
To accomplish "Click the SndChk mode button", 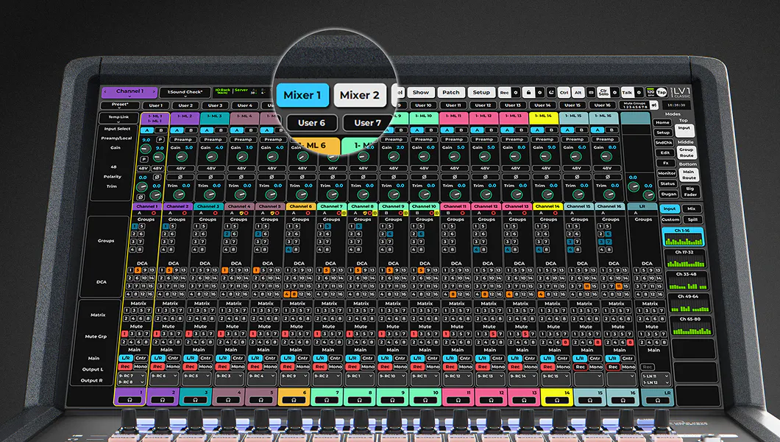I will (664, 143).
